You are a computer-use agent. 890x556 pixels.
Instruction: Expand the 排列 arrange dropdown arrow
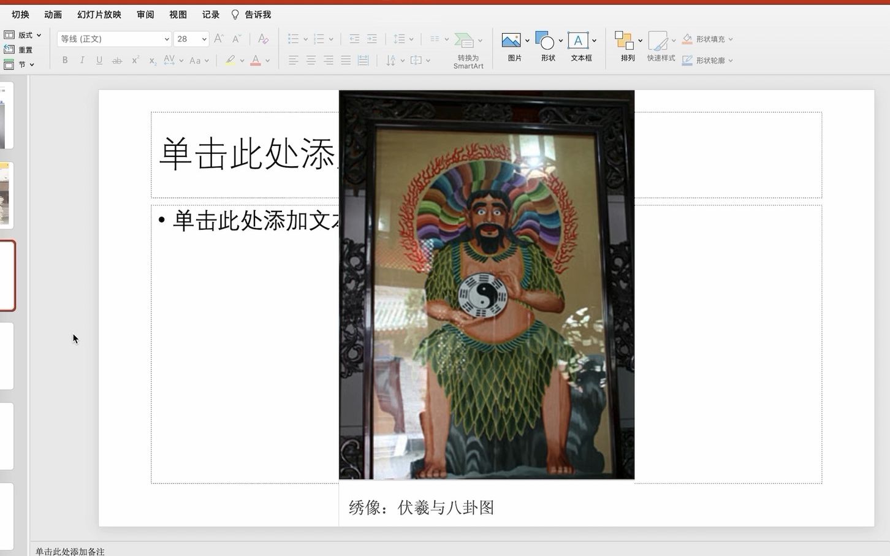click(640, 40)
